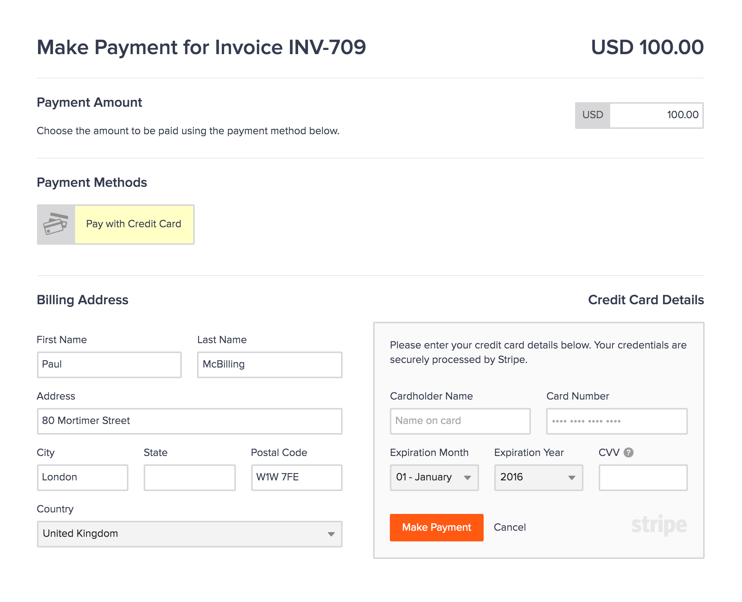The image size is (742, 602).
Task: Click the State input field
Action: [188, 479]
